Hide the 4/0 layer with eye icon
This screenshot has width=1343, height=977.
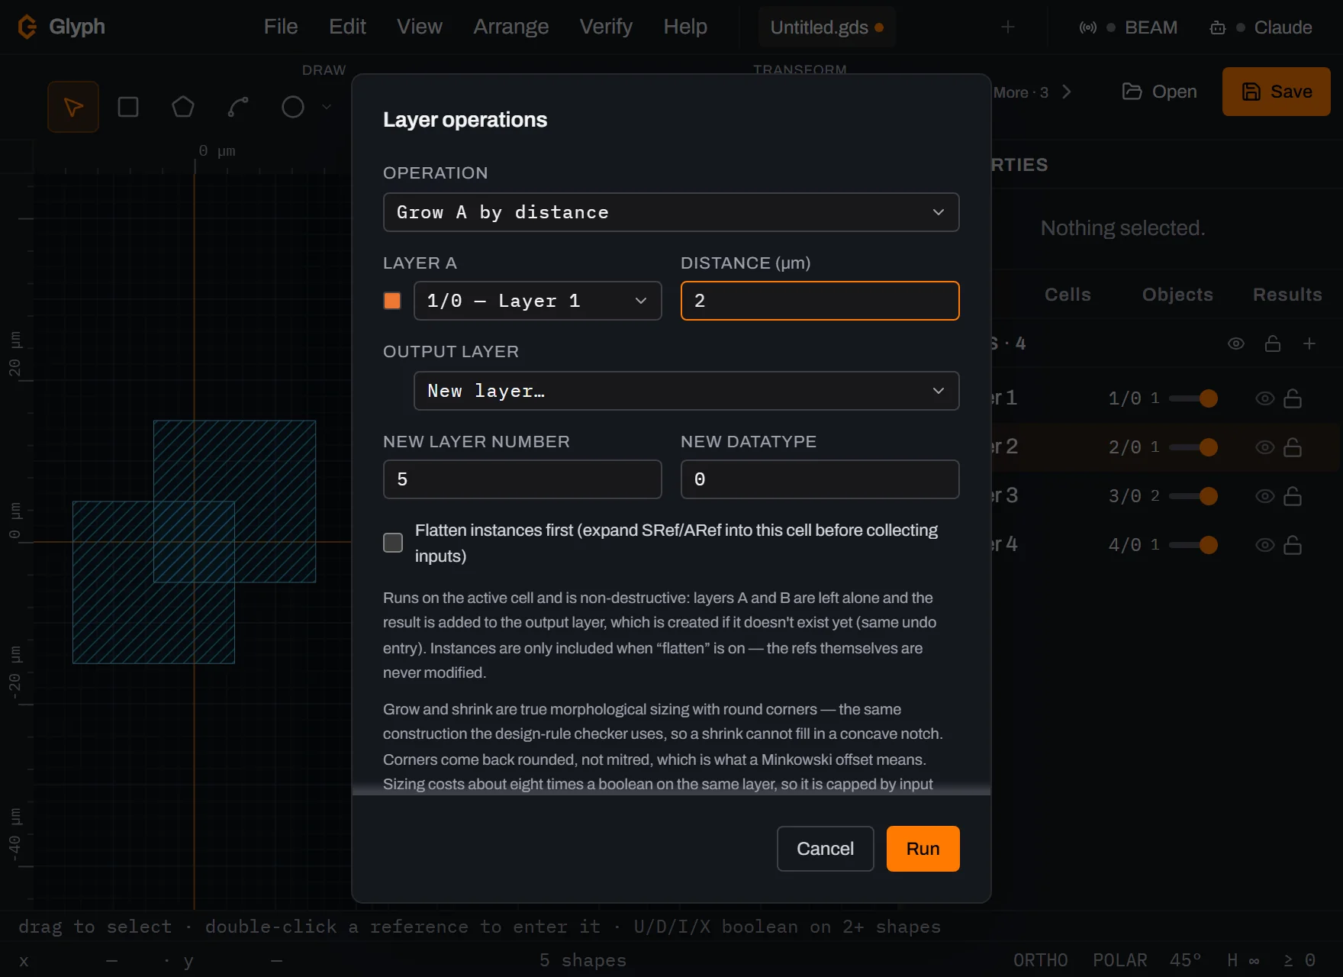point(1265,545)
